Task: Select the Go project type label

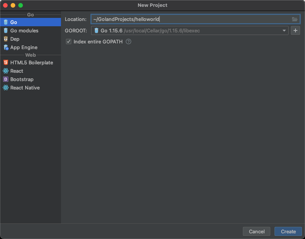Action: point(14,22)
